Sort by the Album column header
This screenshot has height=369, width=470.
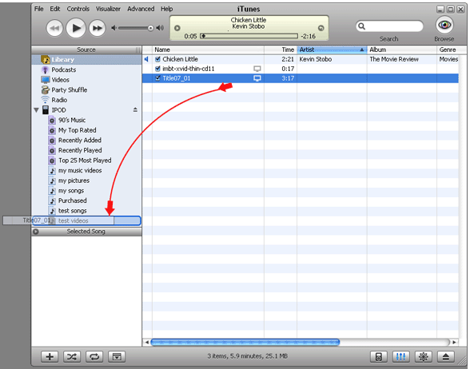(x=402, y=50)
